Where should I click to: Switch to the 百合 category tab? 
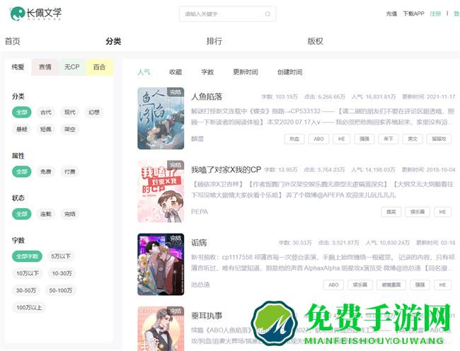point(99,67)
